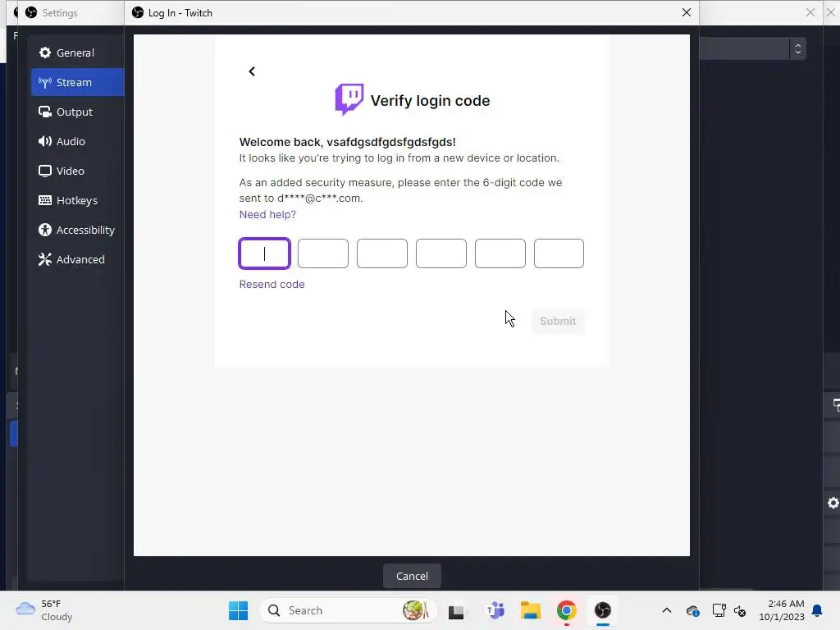The height and width of the screenshot is (630, 840).
Task: Click the General gear icon
Action: 45,52
